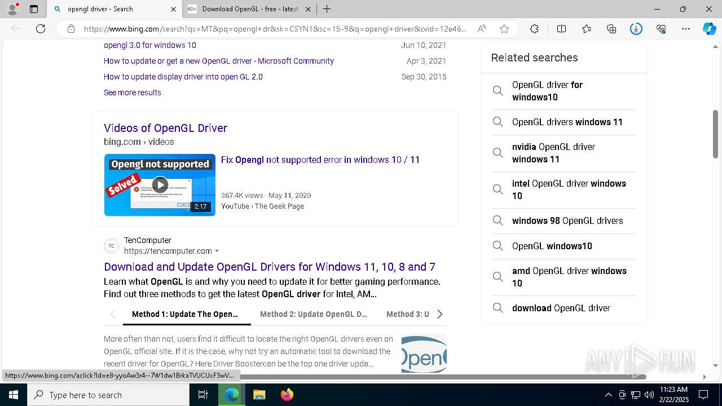Screen dimensions: 722x406
Task: Expand the tencomputer.com URL dropdown arrow
Action: pyautogui.click(x=217, y=251)
